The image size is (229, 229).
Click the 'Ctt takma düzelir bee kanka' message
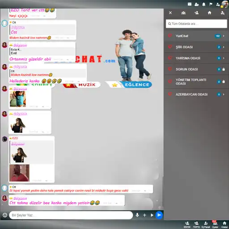tap(55, 203)
